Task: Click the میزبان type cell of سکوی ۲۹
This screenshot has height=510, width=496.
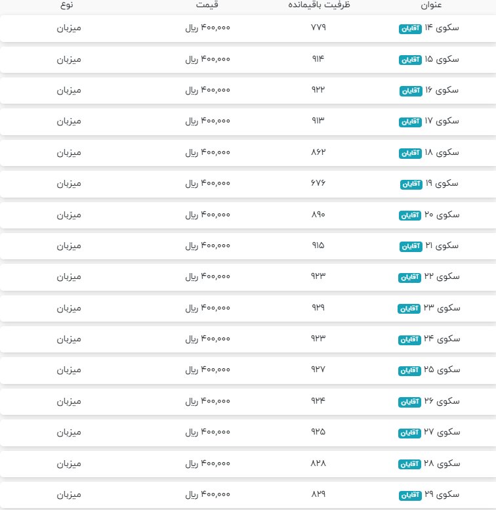Action: click(x=68, y=494)
